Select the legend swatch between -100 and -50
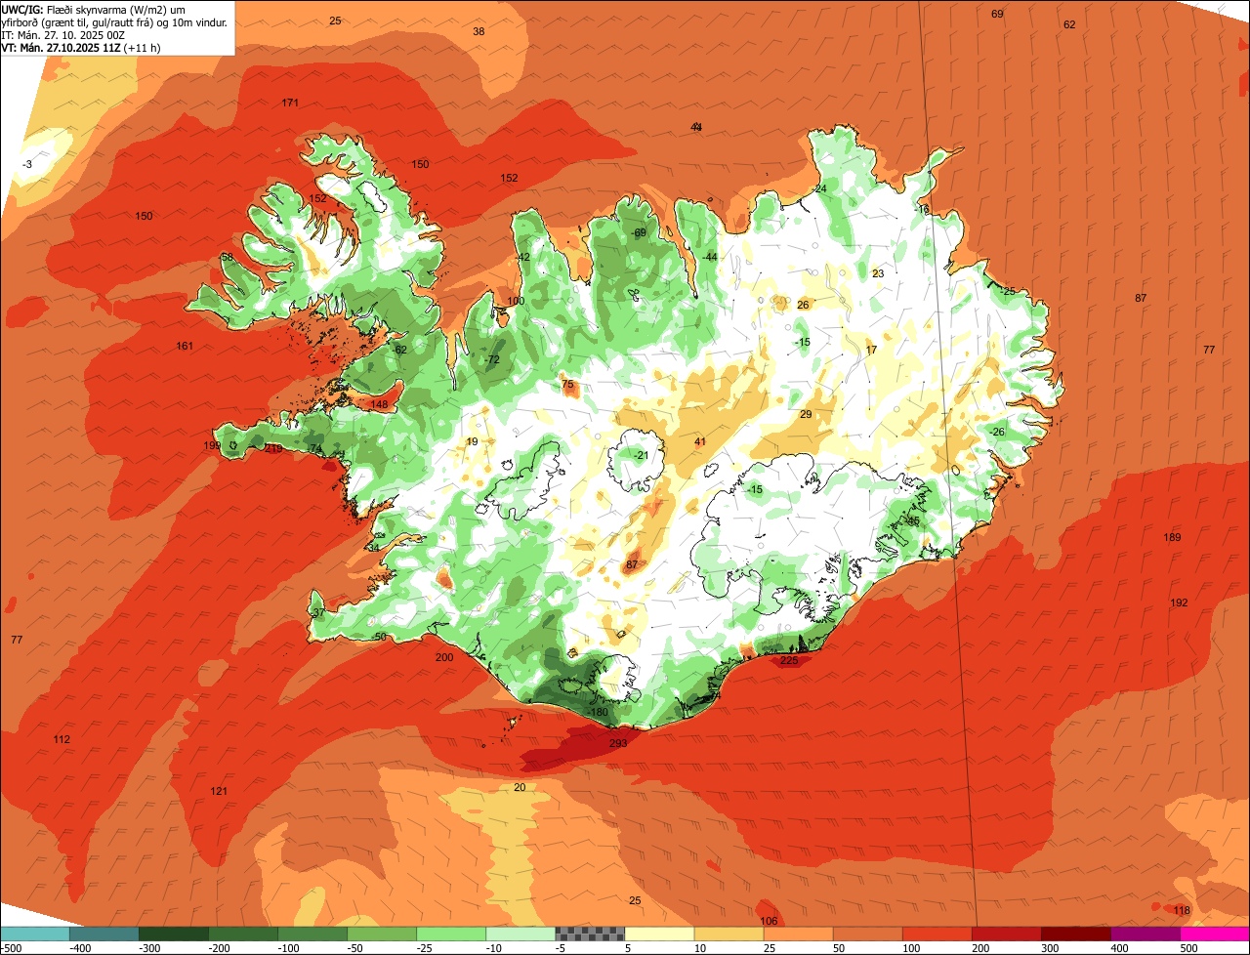The image size is (1250, 955). tap(312, 934)
